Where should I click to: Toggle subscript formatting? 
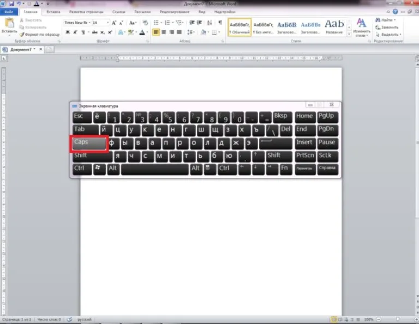[x=103, y=32]
